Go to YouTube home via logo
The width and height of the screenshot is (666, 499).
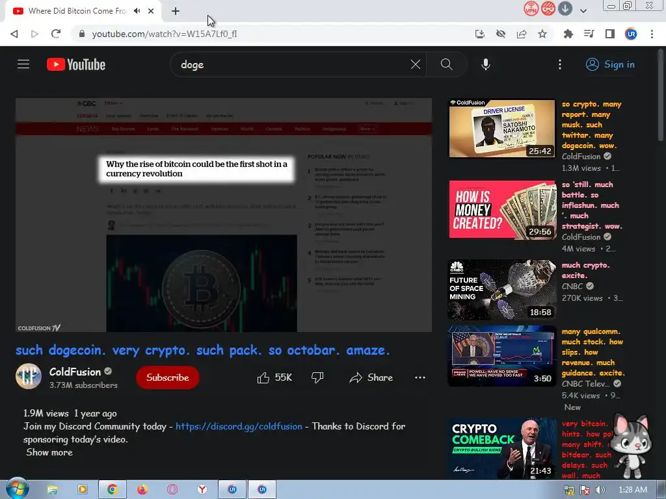pyautogui.click(x=76, y=64)
